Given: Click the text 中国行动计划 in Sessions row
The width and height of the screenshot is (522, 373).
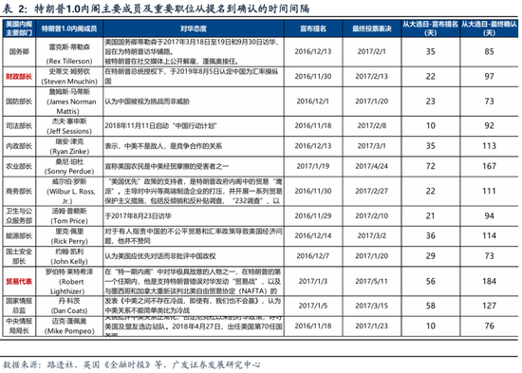Looking at the screenshot, I should coord(195,126).
